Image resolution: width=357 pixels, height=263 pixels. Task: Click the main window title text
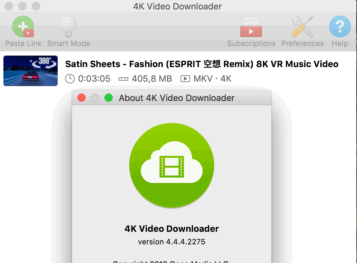pos(177,6)
